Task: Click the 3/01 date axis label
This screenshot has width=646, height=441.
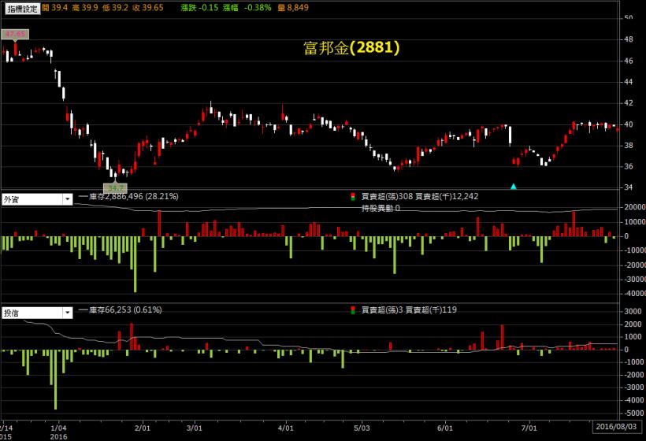Action: point(195,428)
